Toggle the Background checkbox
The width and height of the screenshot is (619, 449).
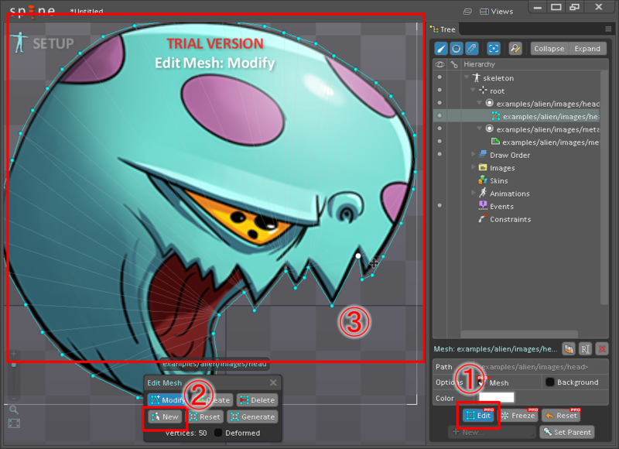(x=549, y=382)
